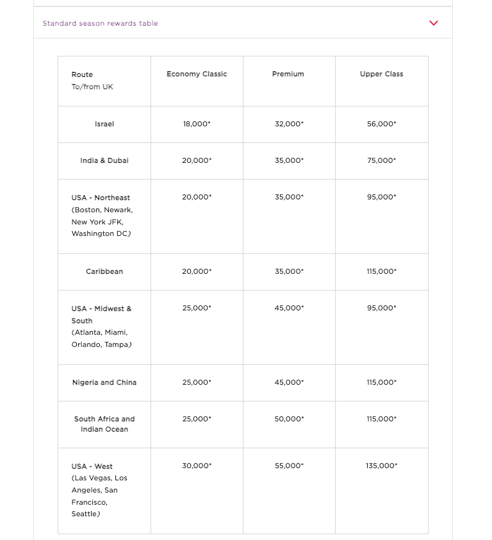Click the Standard season rewards table heading
492x540 pixels.
tap(100, 23)
